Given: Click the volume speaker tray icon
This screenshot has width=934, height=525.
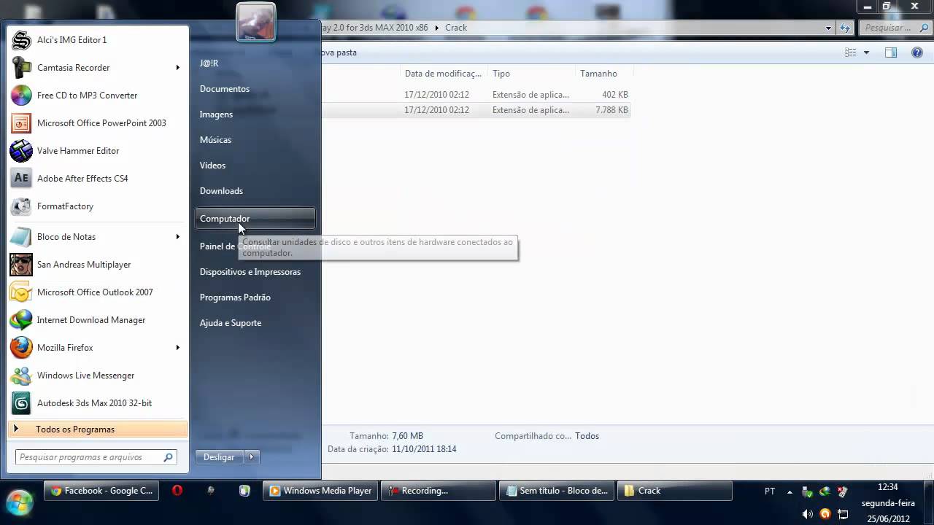Looking at the screenshot, I should coord(808,514).
